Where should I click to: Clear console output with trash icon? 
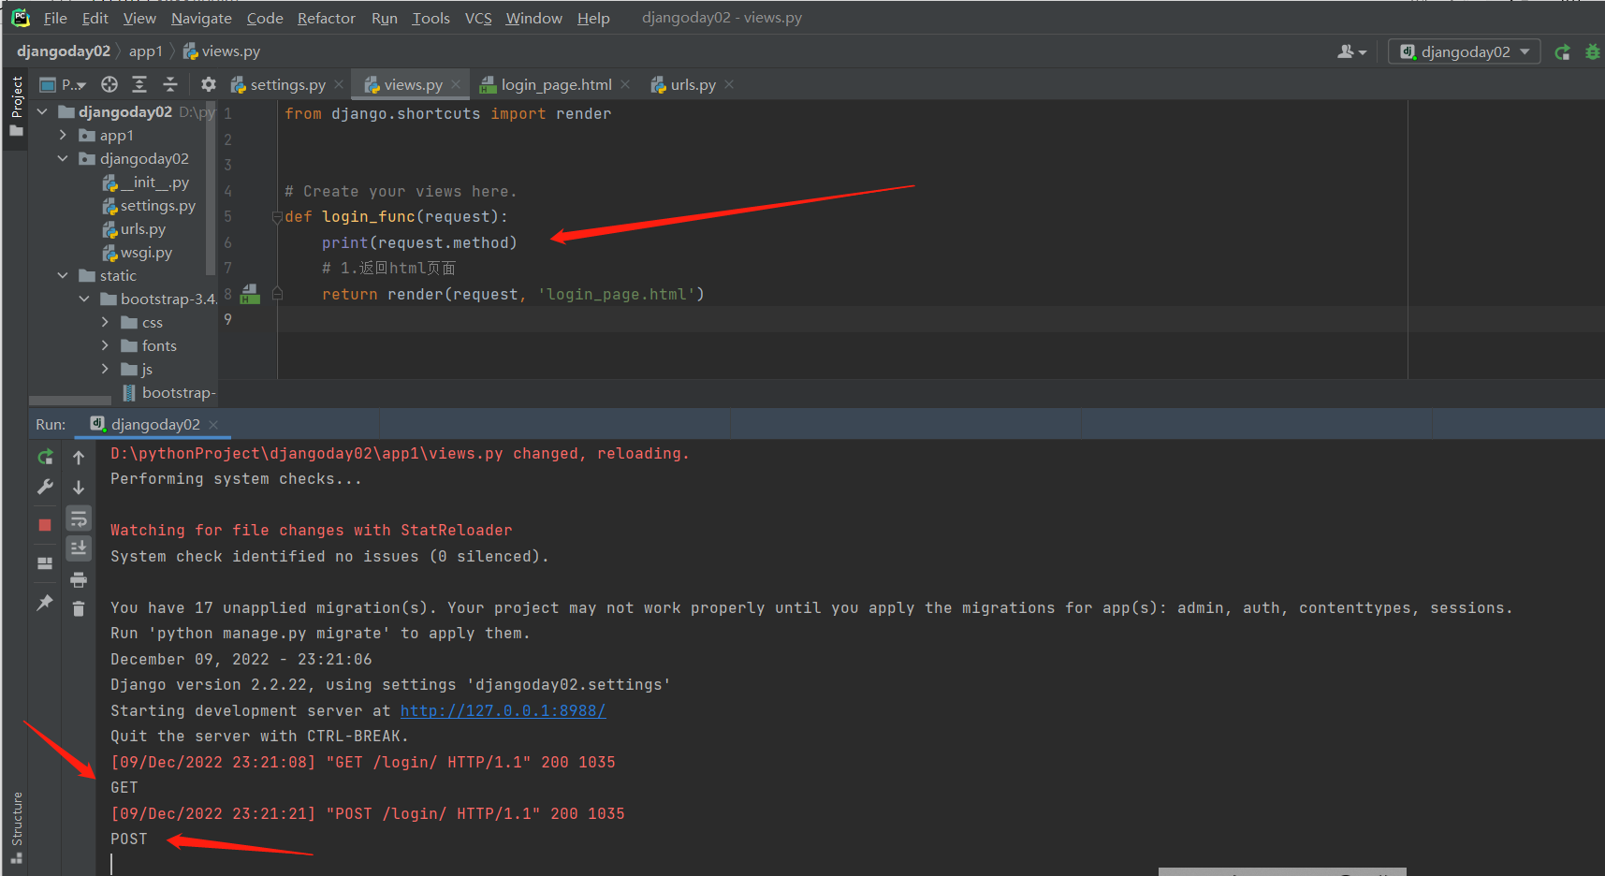pos(79,609)
